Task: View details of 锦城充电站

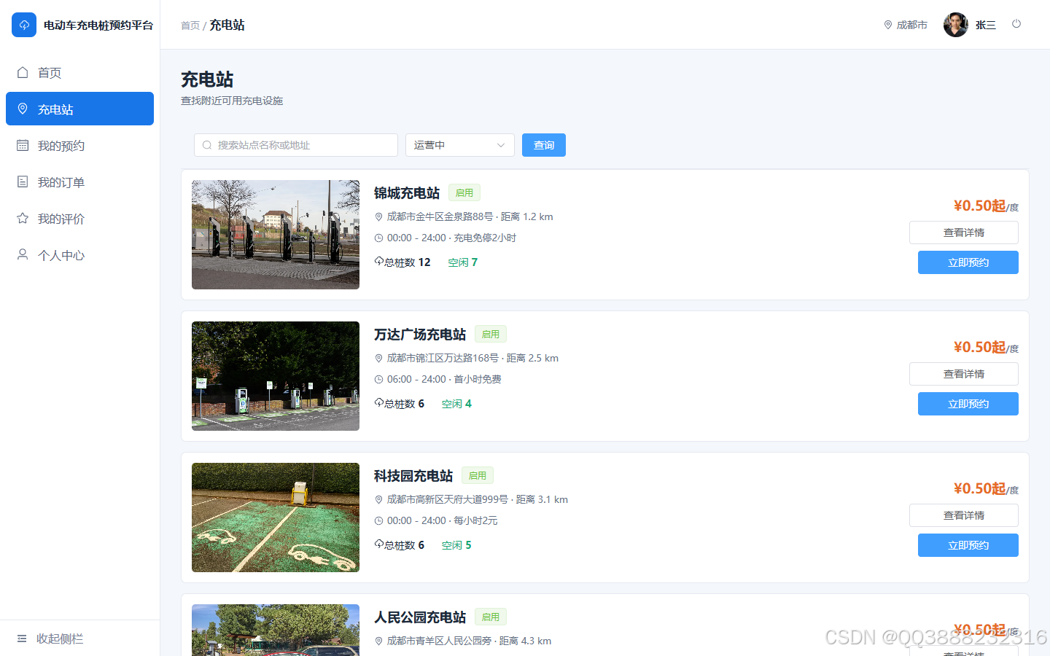Action: (x=964, y=233)
